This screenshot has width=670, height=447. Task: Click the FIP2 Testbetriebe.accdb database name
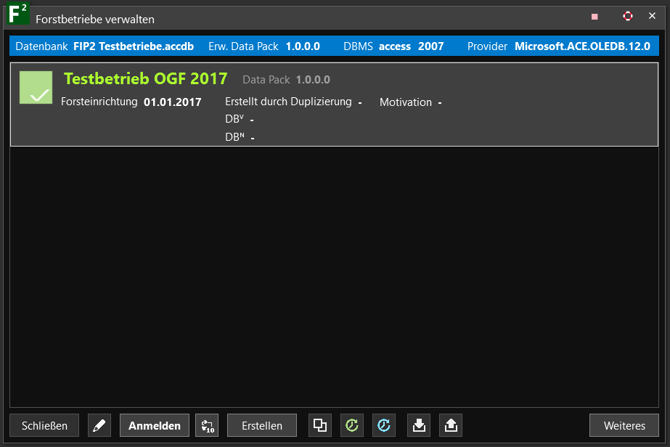[134, 46]
